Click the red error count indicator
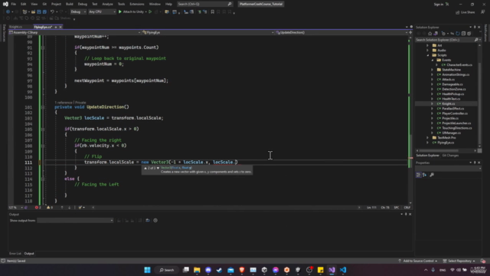This screenshot has width=490, height=276. [x=38, y=208]
